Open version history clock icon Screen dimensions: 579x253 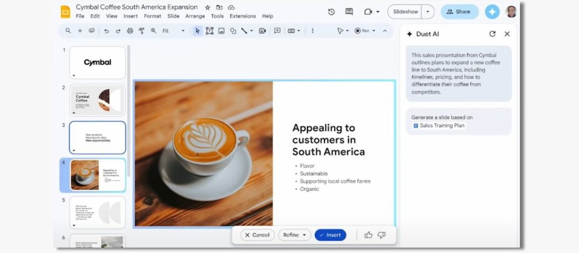(x=331, y=11)
